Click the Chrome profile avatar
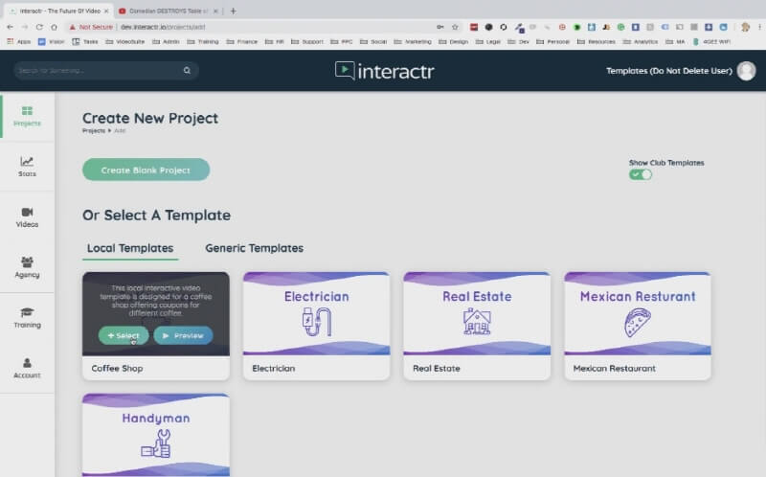 point(745,27)
